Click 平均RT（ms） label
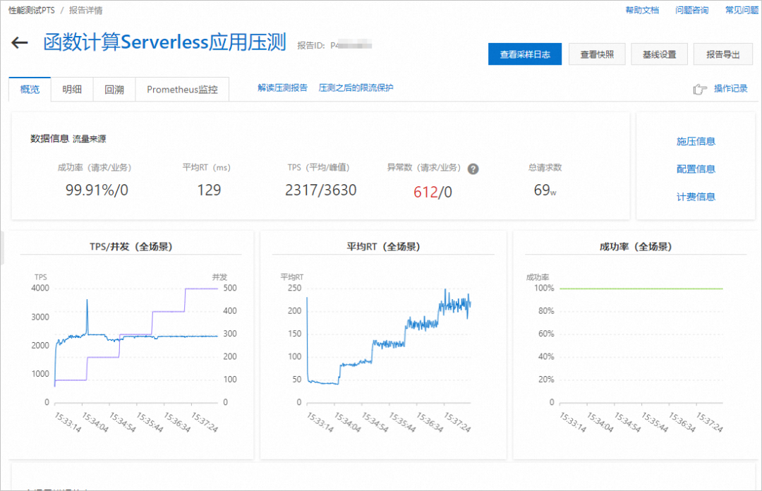 click(x=207, y=168)
